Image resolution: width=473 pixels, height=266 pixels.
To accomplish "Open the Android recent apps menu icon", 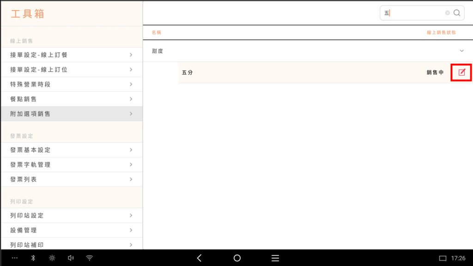I will coord(275,258).
